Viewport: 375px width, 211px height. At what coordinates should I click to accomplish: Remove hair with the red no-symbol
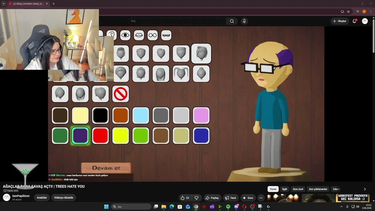120,94
